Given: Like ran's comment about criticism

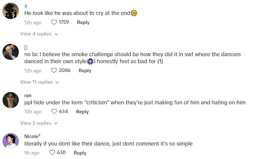Looking at the screenshot, I should click(54, 112).
